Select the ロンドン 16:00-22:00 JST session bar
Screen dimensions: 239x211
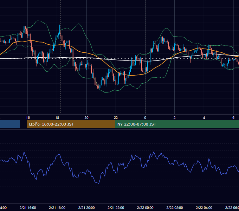pyautogui.click(x=71, y=124)
